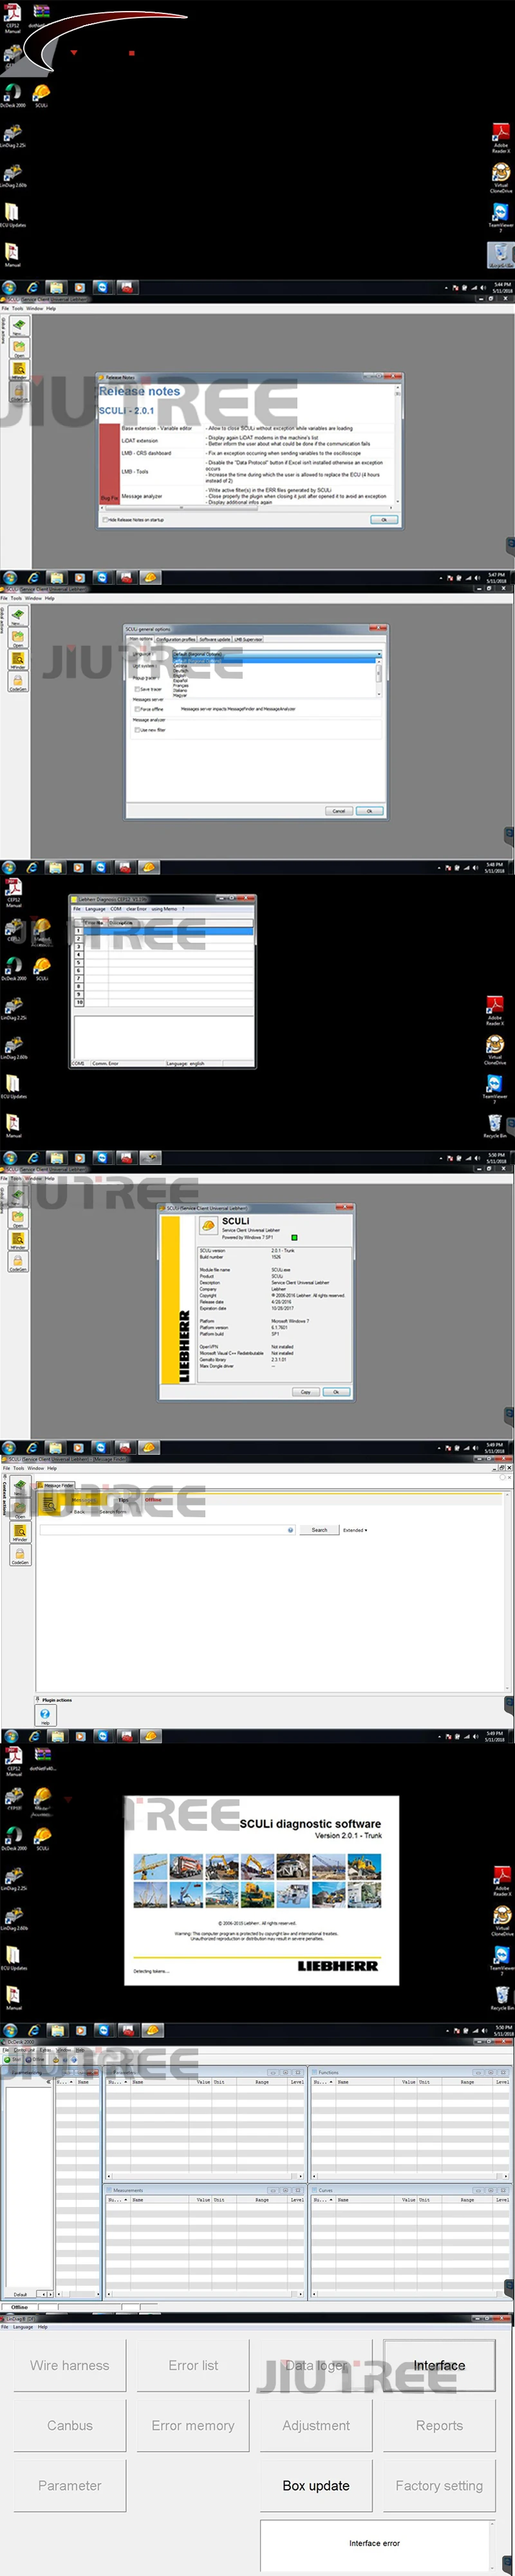Choose English in the language list
The image size is (515, 2576).
pos(181,675)
